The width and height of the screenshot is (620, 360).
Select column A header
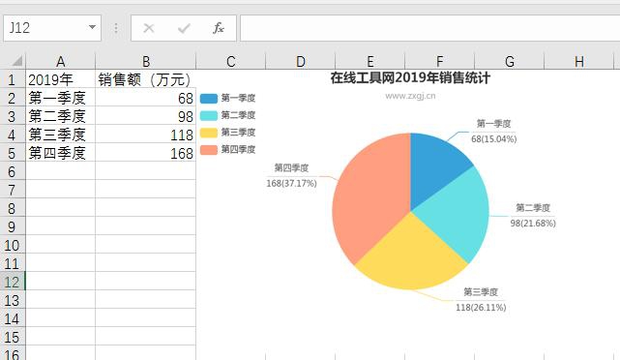point(61,61)
